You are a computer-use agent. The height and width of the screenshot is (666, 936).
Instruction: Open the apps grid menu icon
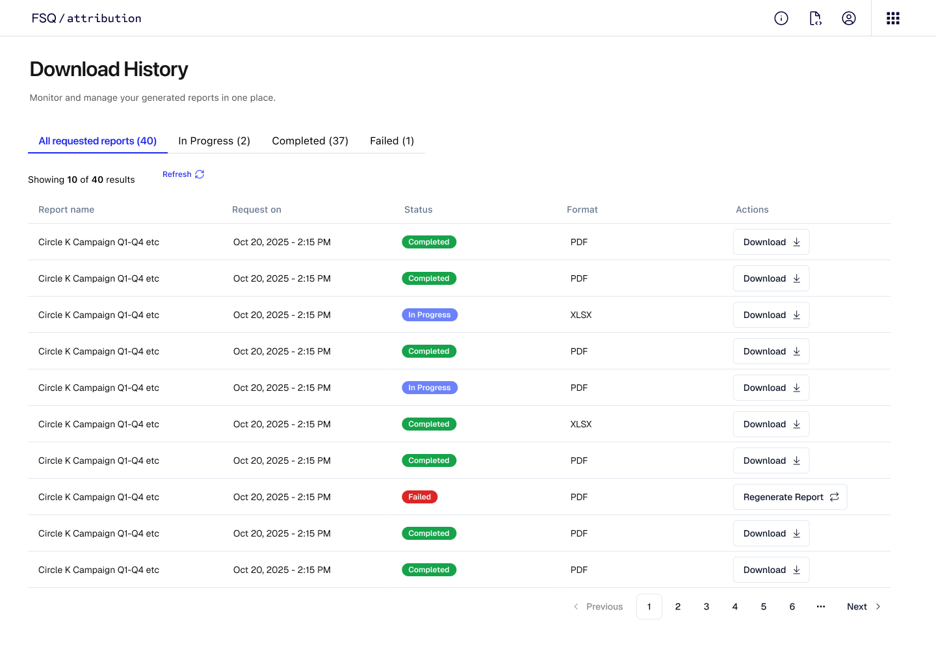point(893,18)
